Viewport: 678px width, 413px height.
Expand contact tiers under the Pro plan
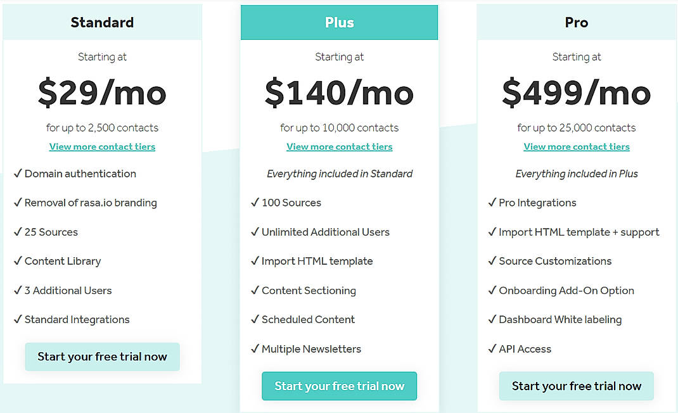(x=576, y=146)
